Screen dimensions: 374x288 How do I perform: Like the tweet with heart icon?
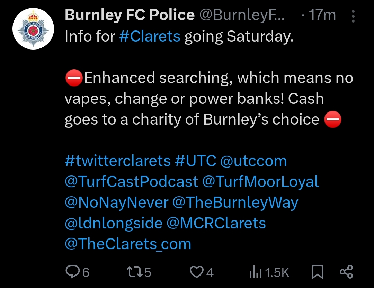(x=197, y=272)
